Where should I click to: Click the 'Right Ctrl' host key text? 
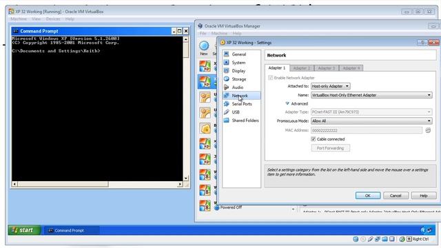coord(420,239)
